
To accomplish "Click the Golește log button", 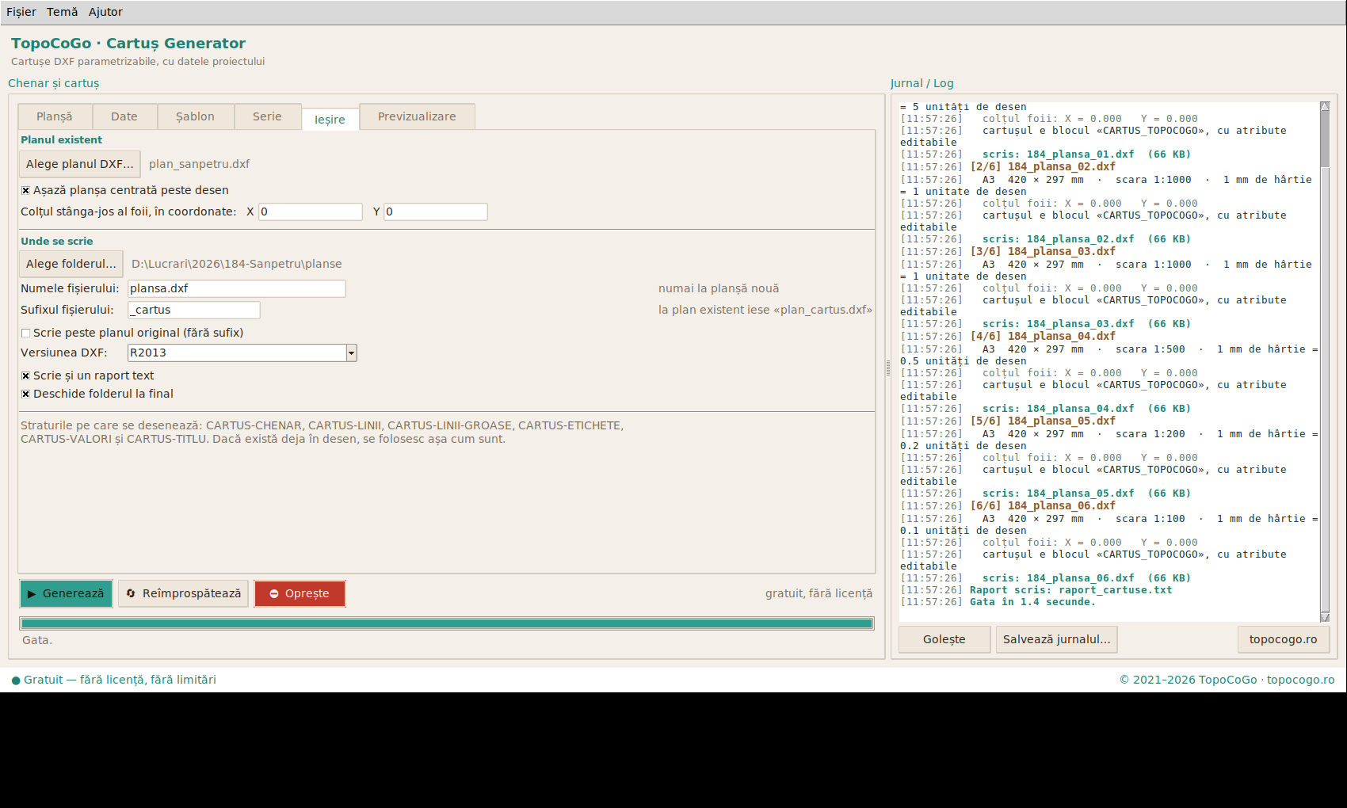I will (944, 639).
